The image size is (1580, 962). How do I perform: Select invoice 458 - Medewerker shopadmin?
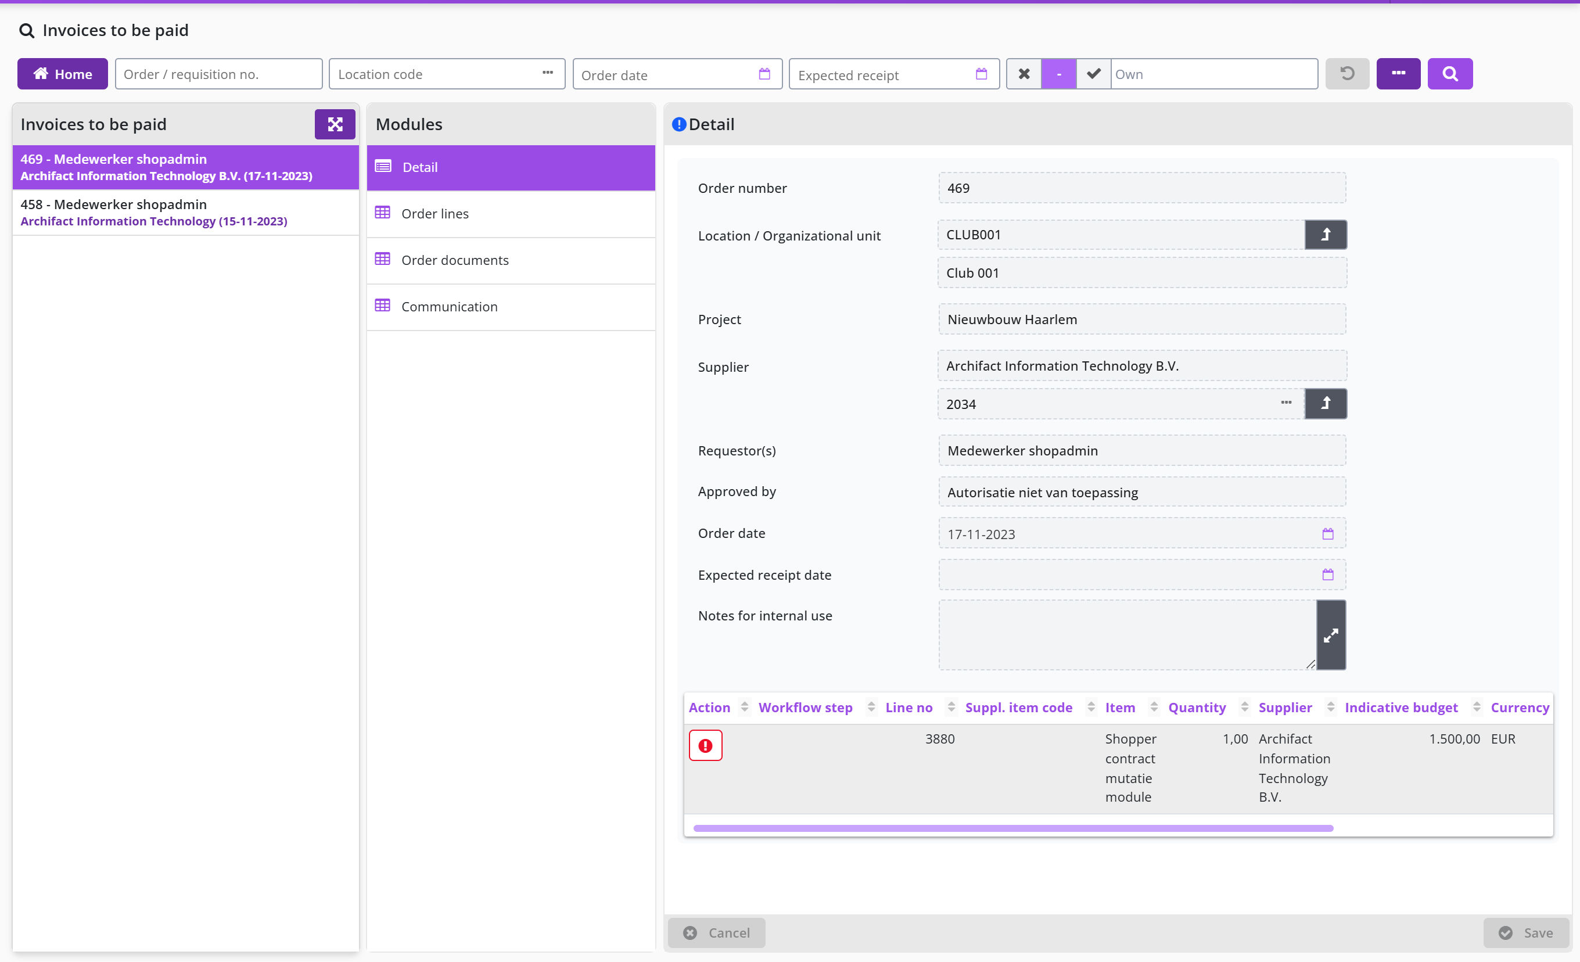click(186, 212)
